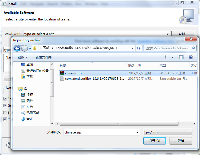Click the grayed Forward navigation arrow
Screen dimensions: 200x155
click(x=24, y=48)
